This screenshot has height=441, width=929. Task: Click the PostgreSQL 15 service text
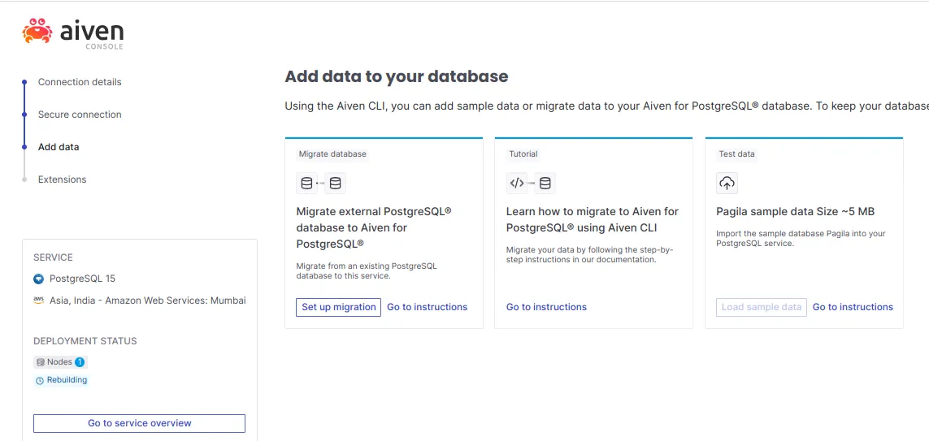point(82,279)
